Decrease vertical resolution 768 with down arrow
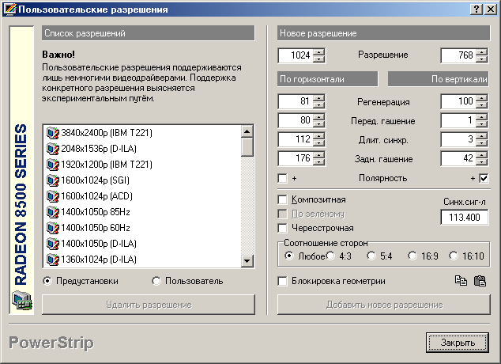Viewport: 501px width, 364px height. coord(482,59)
